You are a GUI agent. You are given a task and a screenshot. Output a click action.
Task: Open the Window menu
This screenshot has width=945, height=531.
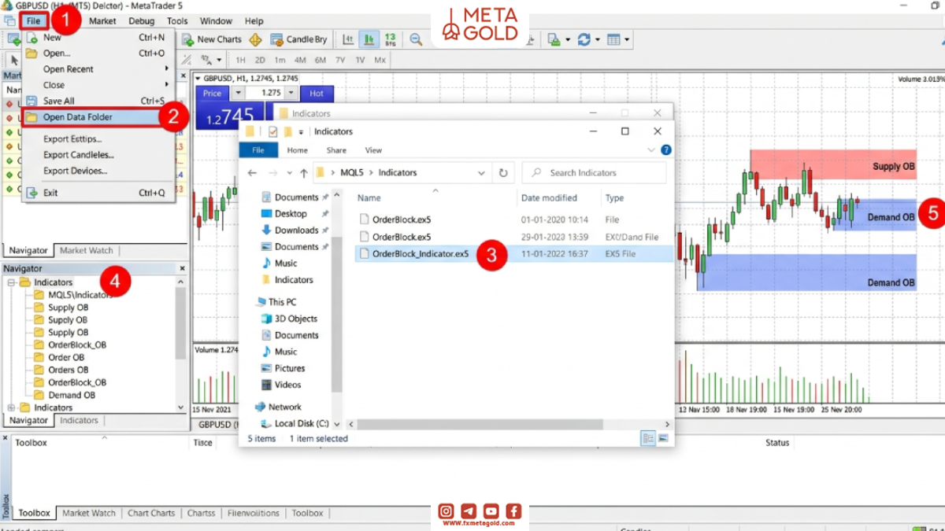click(x=216, y=21)
